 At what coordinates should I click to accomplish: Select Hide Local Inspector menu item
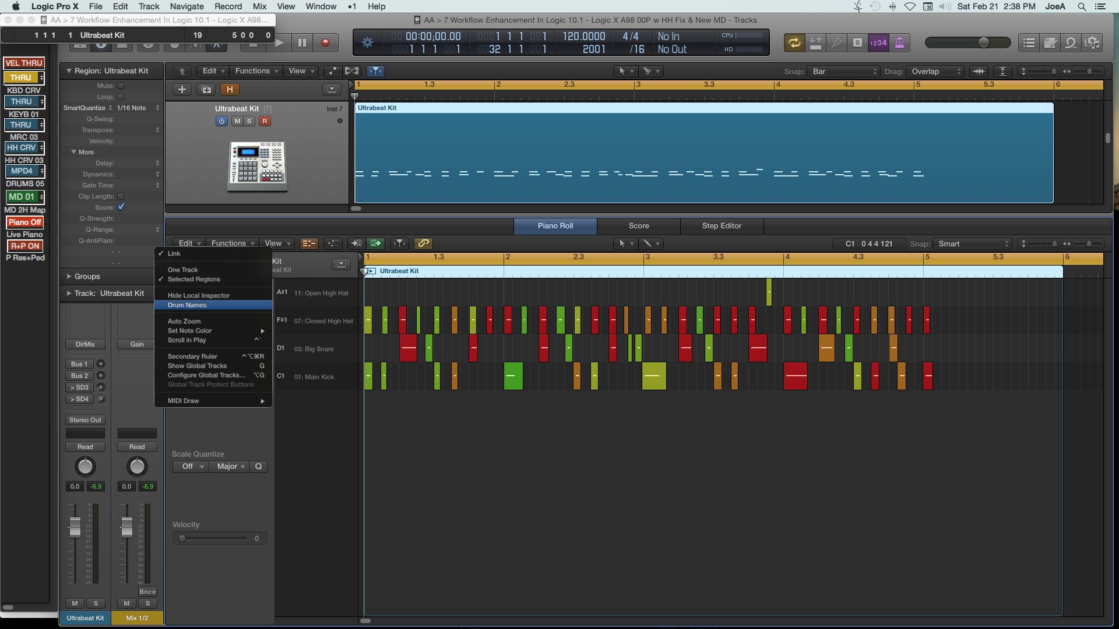(x=213, y=295)
